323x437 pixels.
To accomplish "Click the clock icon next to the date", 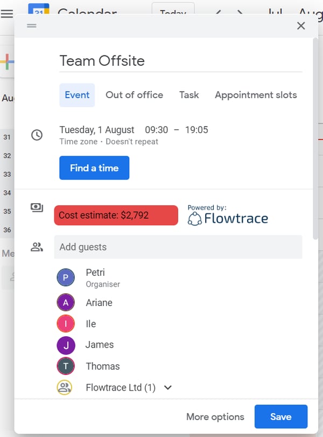I will point(37,135).
